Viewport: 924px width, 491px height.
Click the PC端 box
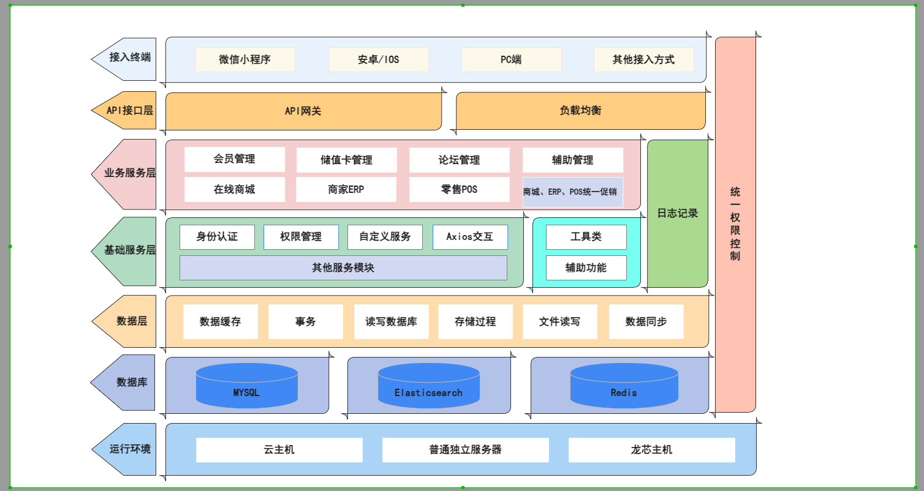pyautogui.click(x=511, y=60)
